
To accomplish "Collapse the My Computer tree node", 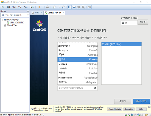I will pos(2,20).
